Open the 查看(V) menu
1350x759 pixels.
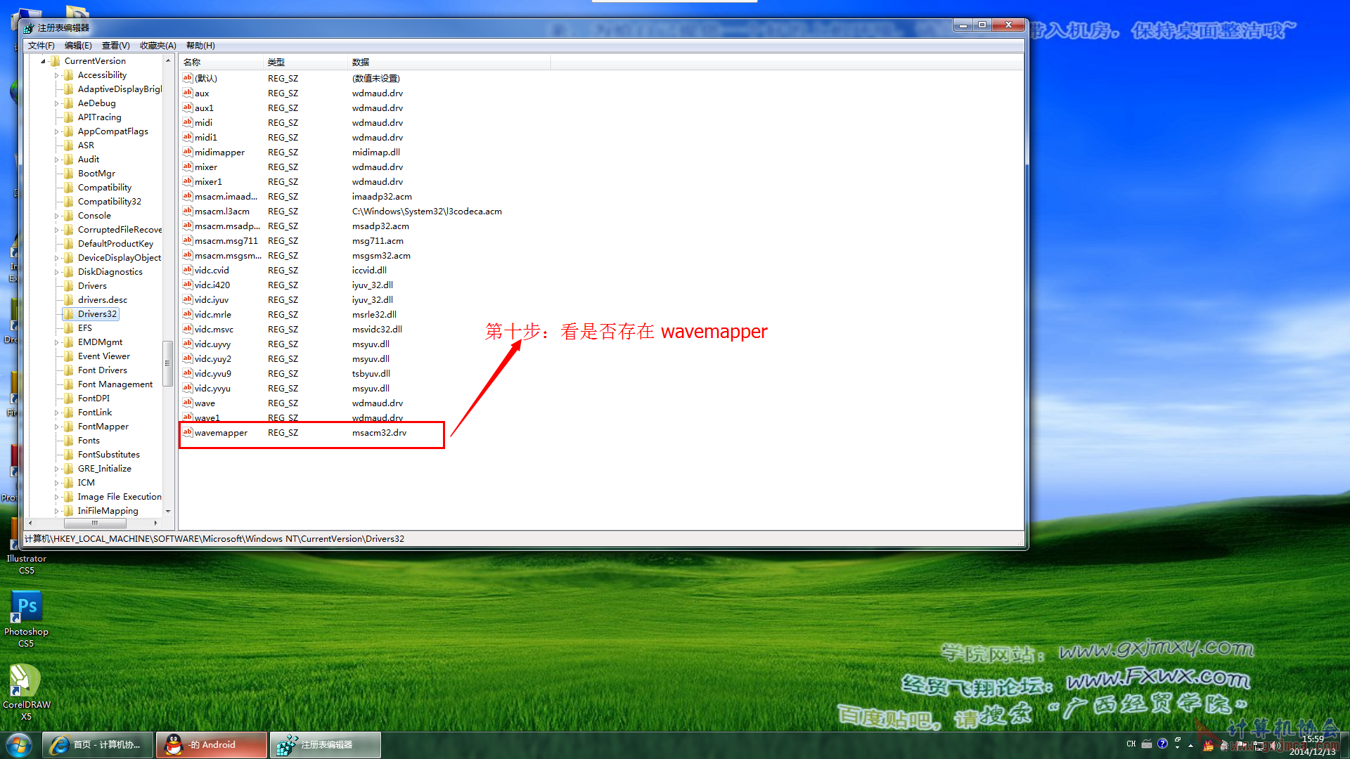[115, 46]
